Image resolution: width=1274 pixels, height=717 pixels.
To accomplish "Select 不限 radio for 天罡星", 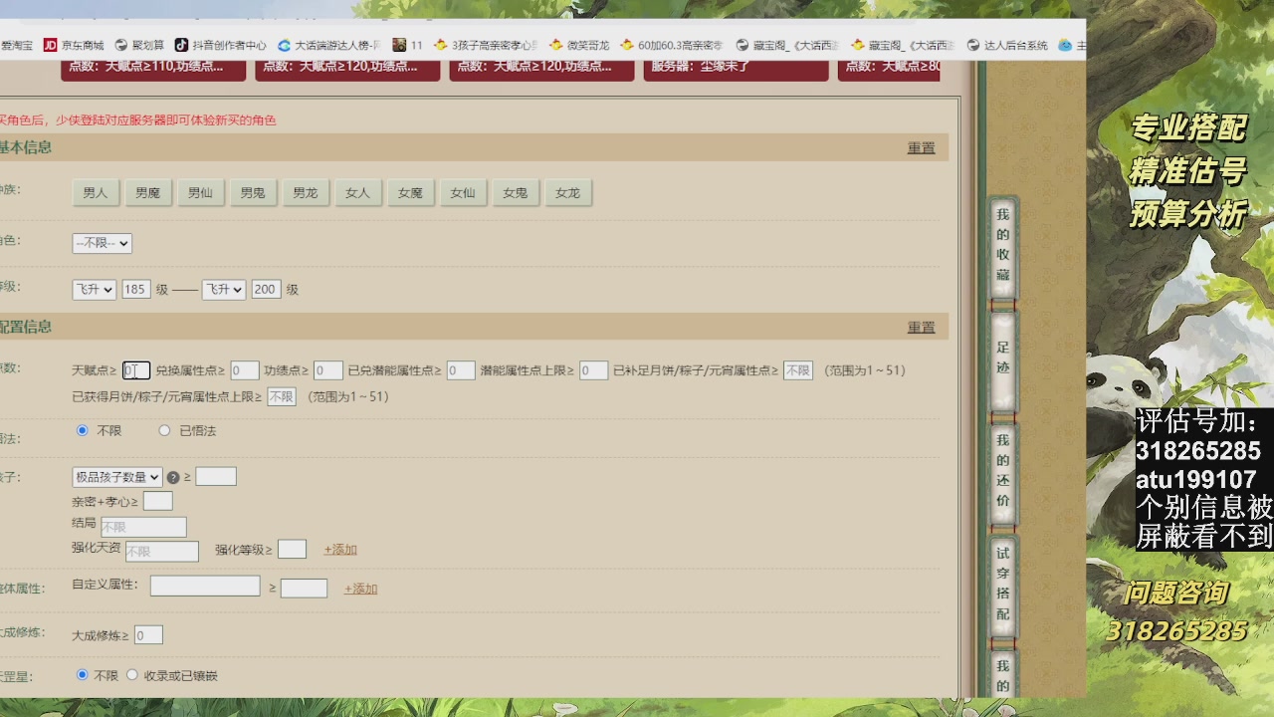I will click(x=83, y=674).
